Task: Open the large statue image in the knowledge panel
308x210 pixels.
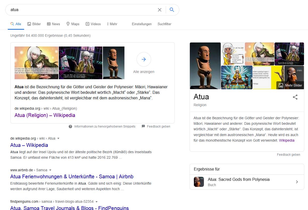Action: coord(205,66)
